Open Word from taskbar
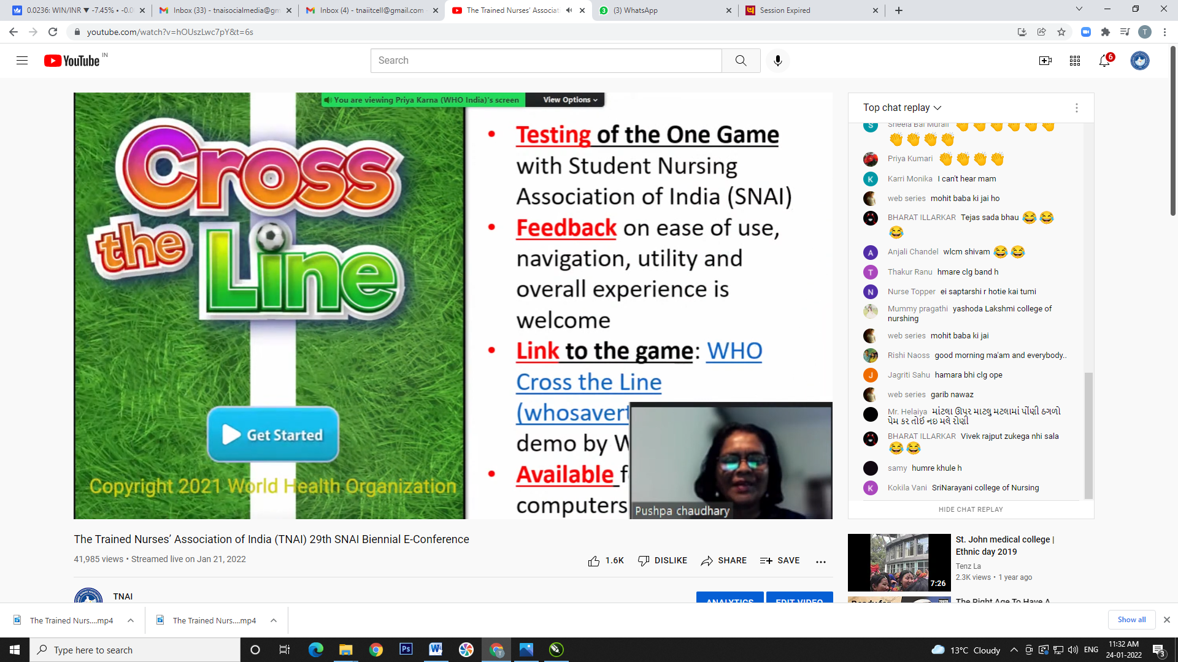 tap(436, 650)
